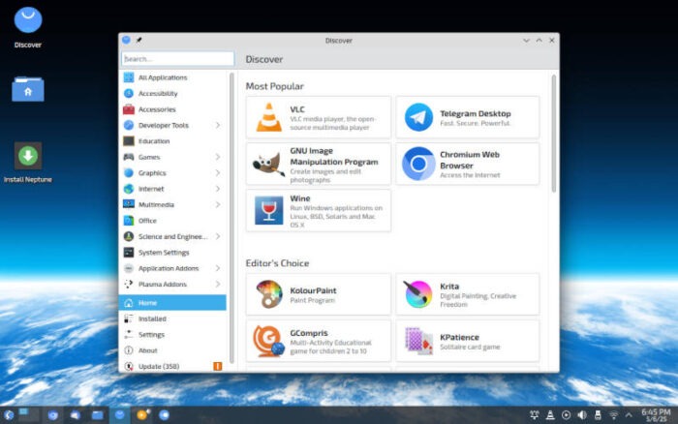Select the Krita app icon
Screen dimensions: 678x424
418,294
